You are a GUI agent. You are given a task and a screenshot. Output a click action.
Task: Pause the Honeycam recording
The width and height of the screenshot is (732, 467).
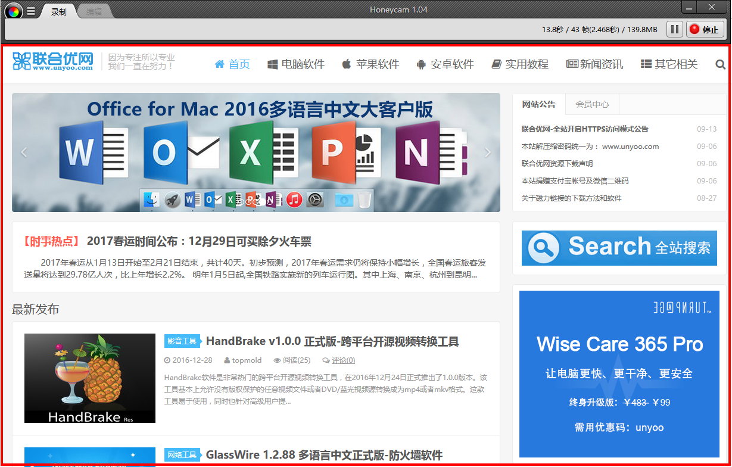point(675,29)
